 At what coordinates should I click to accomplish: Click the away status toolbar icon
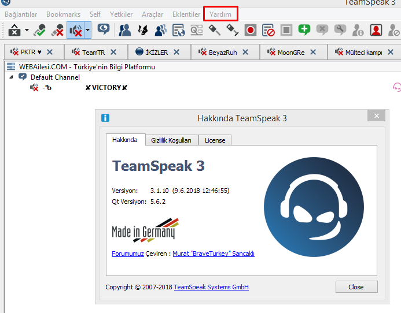point(14,31)
